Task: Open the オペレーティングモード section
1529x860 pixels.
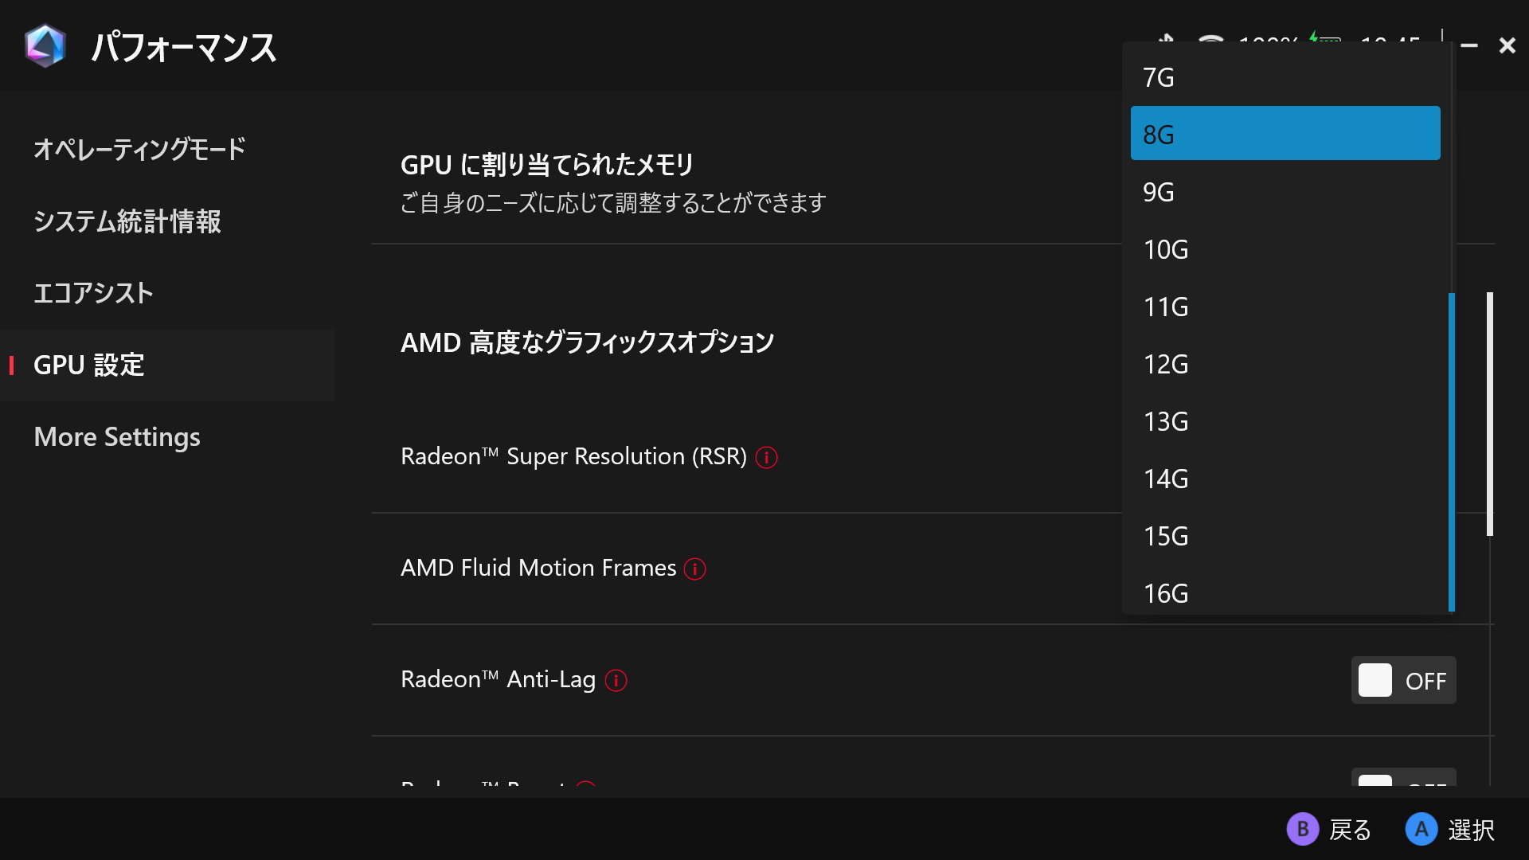Action: [139, 149]
